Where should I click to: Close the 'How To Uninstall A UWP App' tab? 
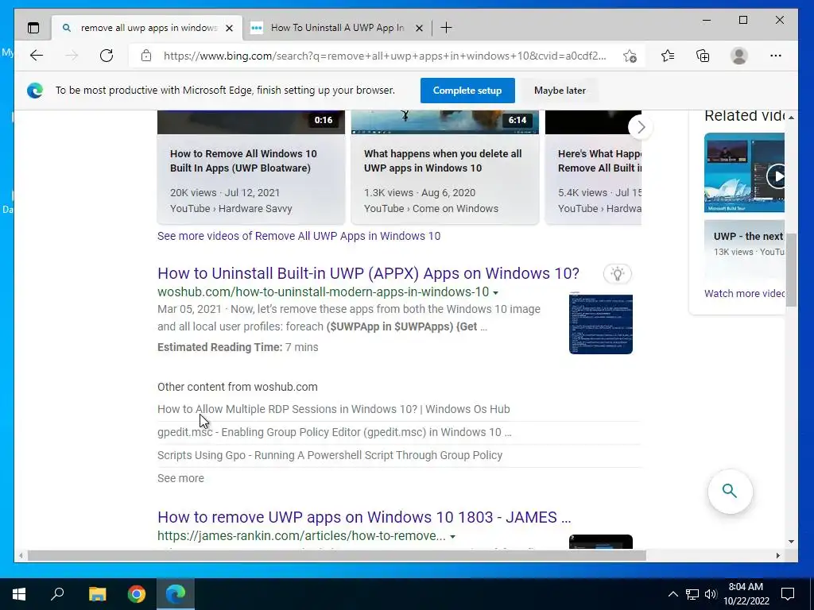click(419, 28)
